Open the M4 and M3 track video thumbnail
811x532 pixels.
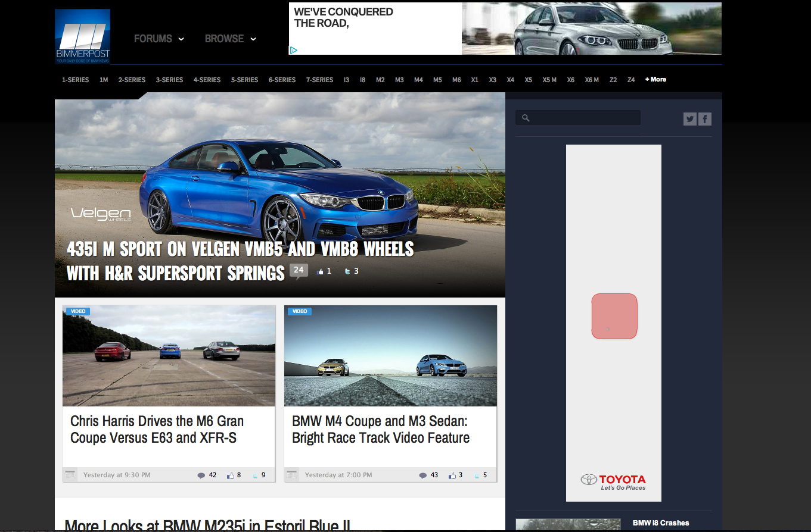[390, 356]
